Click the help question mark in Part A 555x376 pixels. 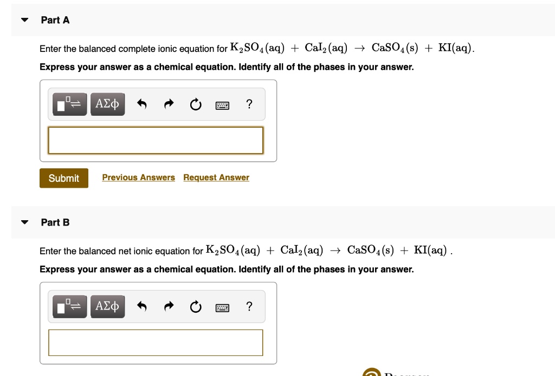(x=249, y=104)
